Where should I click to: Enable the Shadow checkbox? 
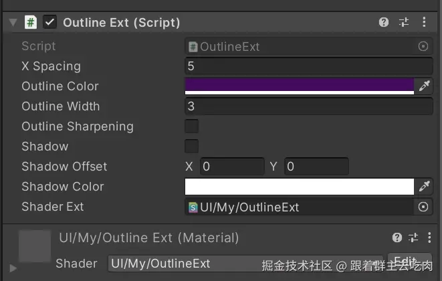tap(192, 147)
